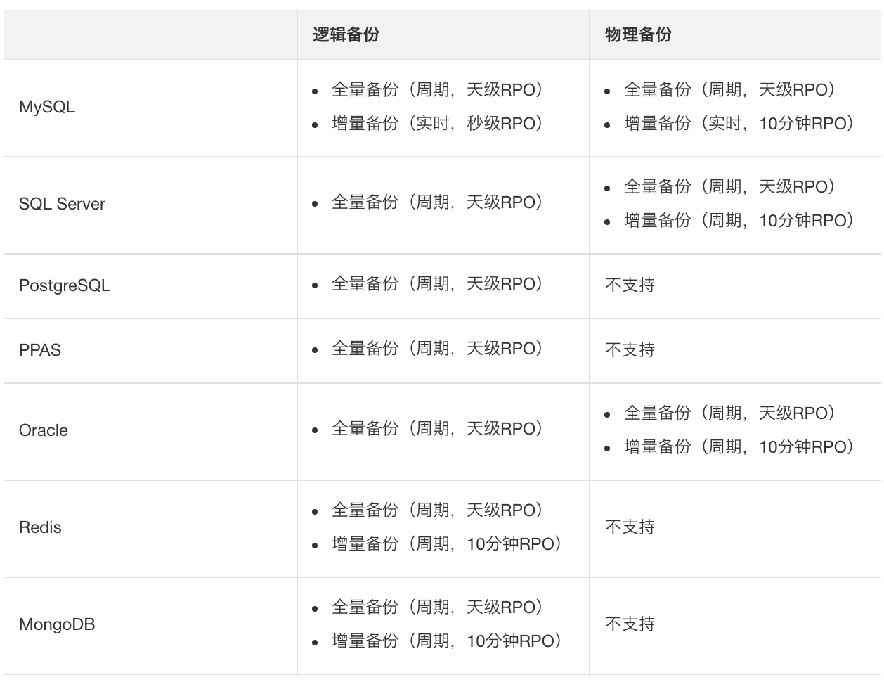The image size is (884, 682).
Task: Click MySQL logical 增量备份 秒级RPO entry
Action: [x=438, y=124]
